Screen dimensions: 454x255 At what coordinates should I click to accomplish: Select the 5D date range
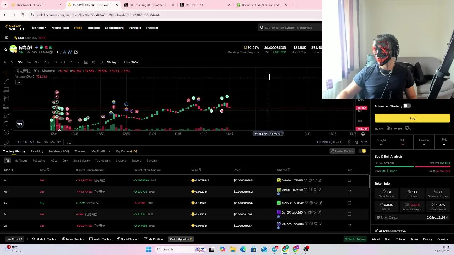[x=32, y=142]
